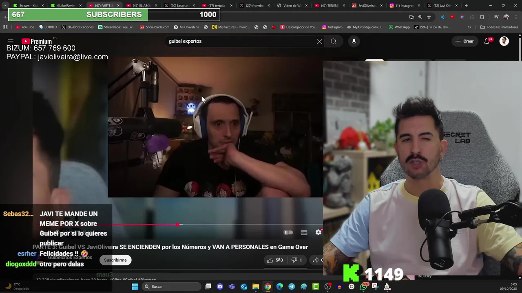Start voice search with the microphone

pos(354,41)
